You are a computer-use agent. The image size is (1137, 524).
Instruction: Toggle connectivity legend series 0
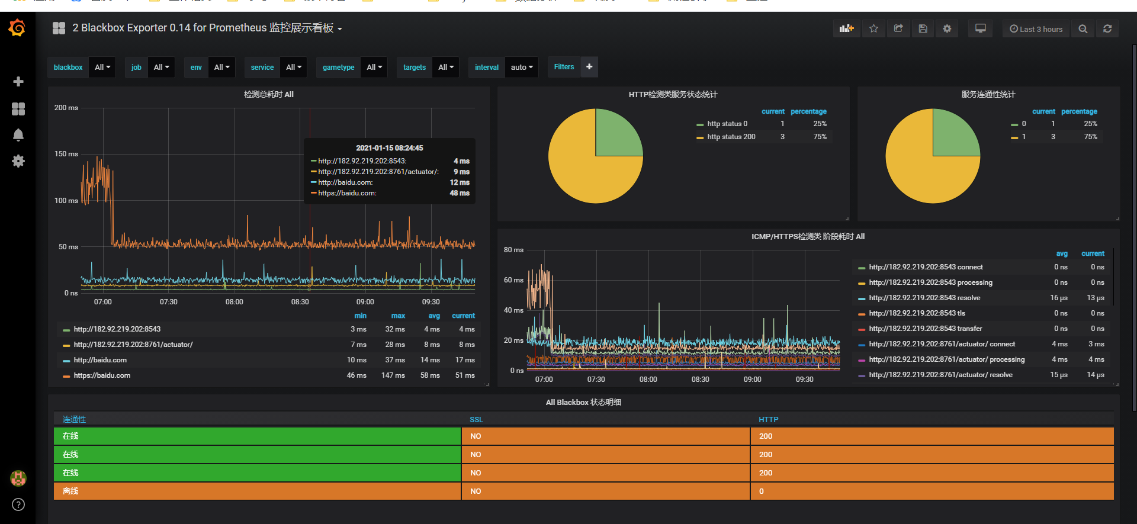pyautogui.click(x=1024, y=124)
